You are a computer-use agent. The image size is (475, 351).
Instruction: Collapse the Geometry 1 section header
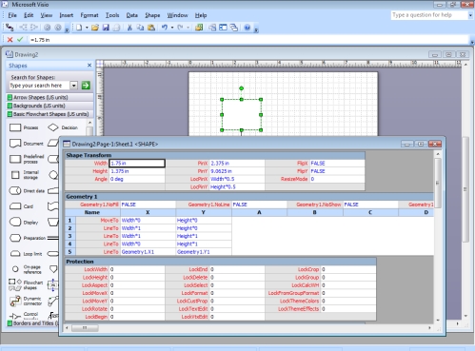249,197
